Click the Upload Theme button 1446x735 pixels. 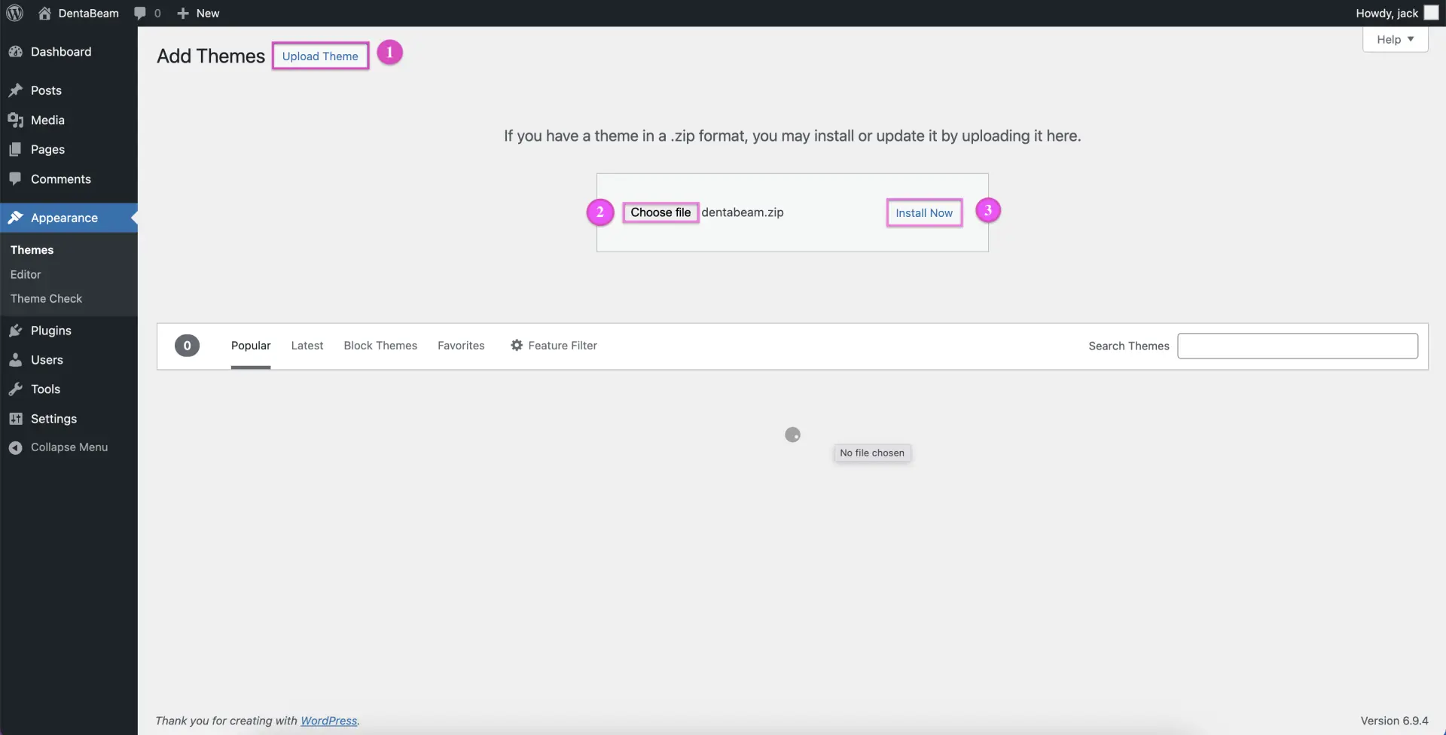(x=320, y=56)
